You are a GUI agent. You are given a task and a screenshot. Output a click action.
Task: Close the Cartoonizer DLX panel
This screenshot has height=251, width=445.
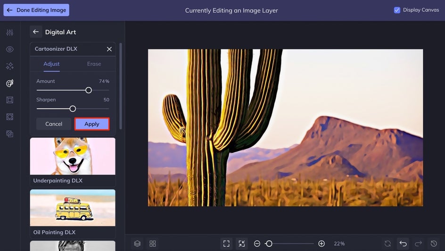click(109, 49)
